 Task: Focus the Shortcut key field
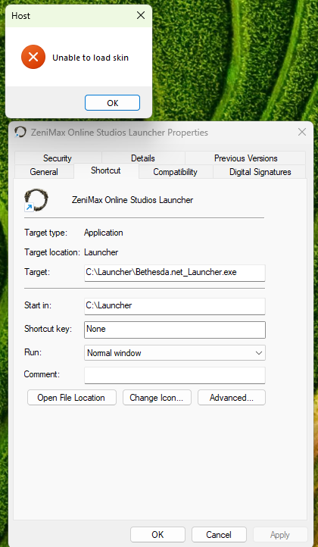tap(175, 330)
